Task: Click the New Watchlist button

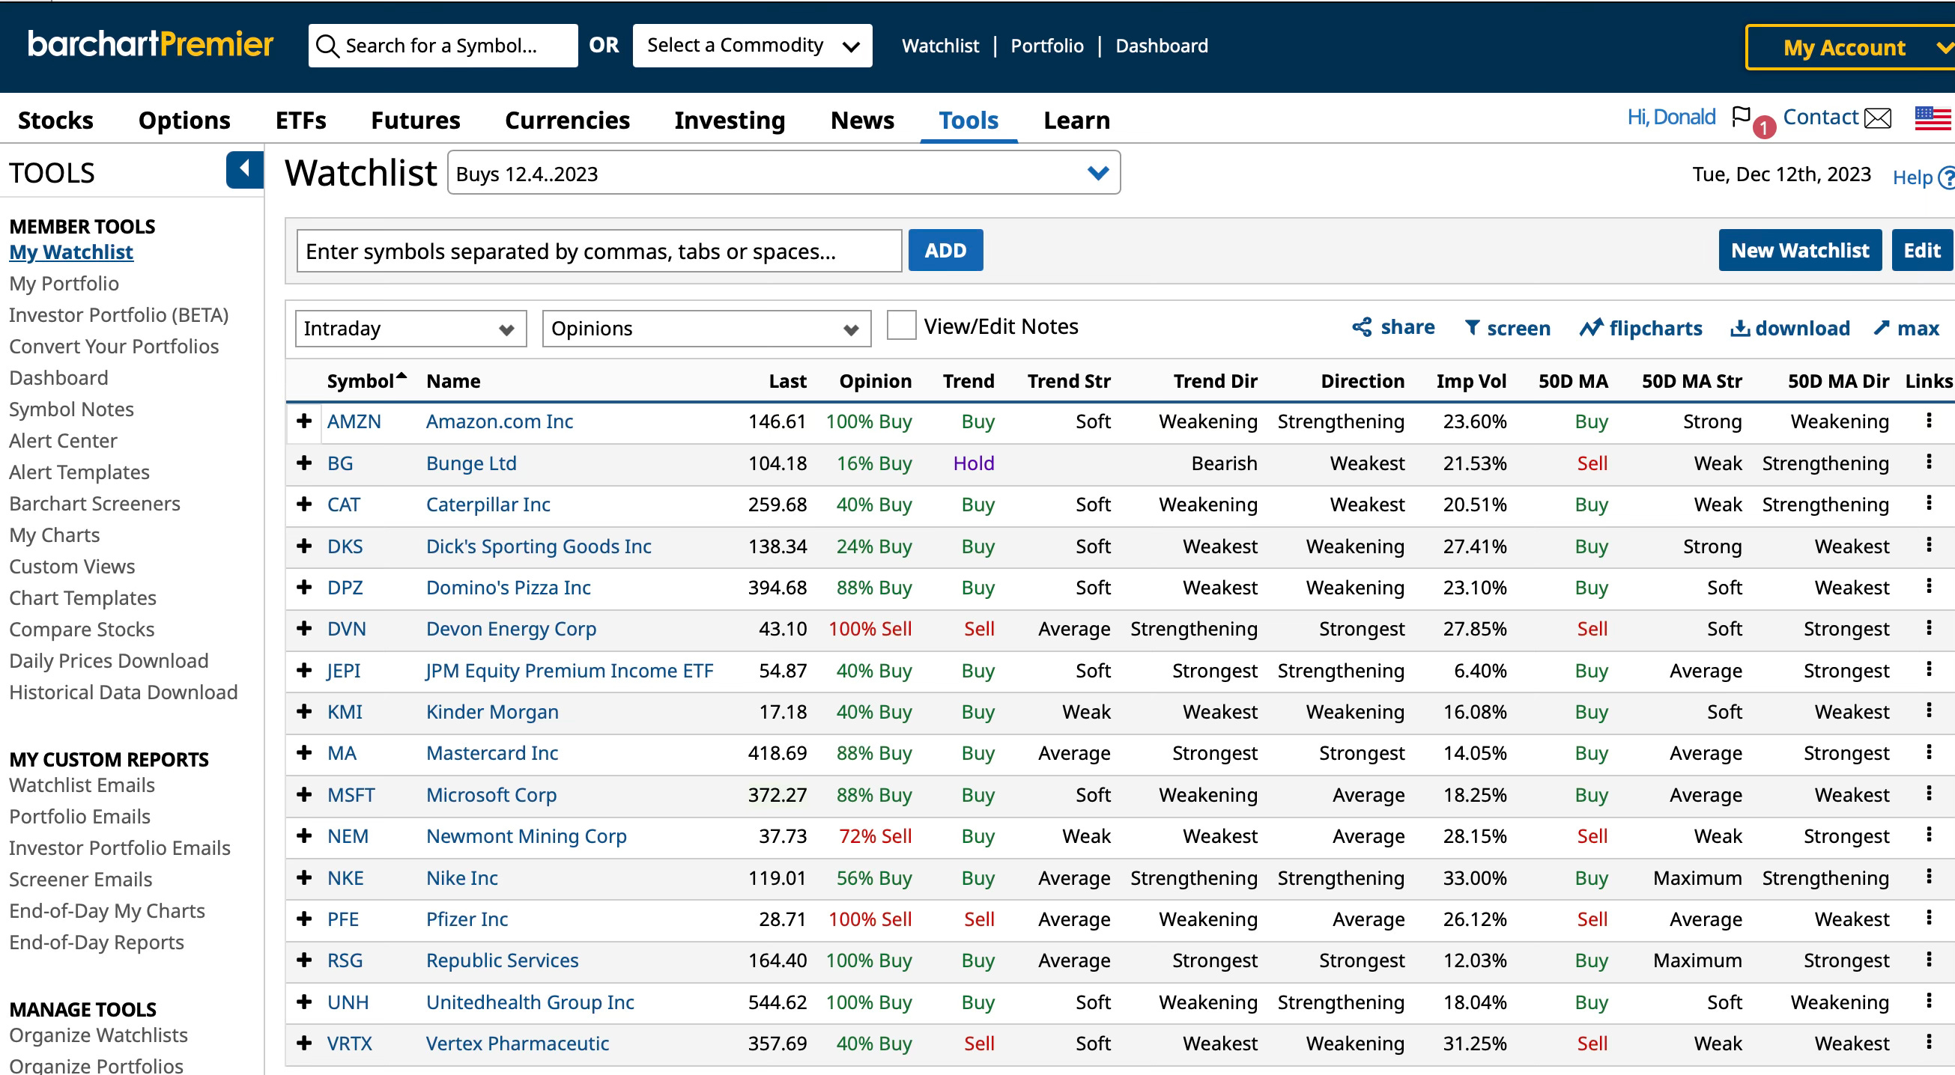Action: coord(1799,249)
